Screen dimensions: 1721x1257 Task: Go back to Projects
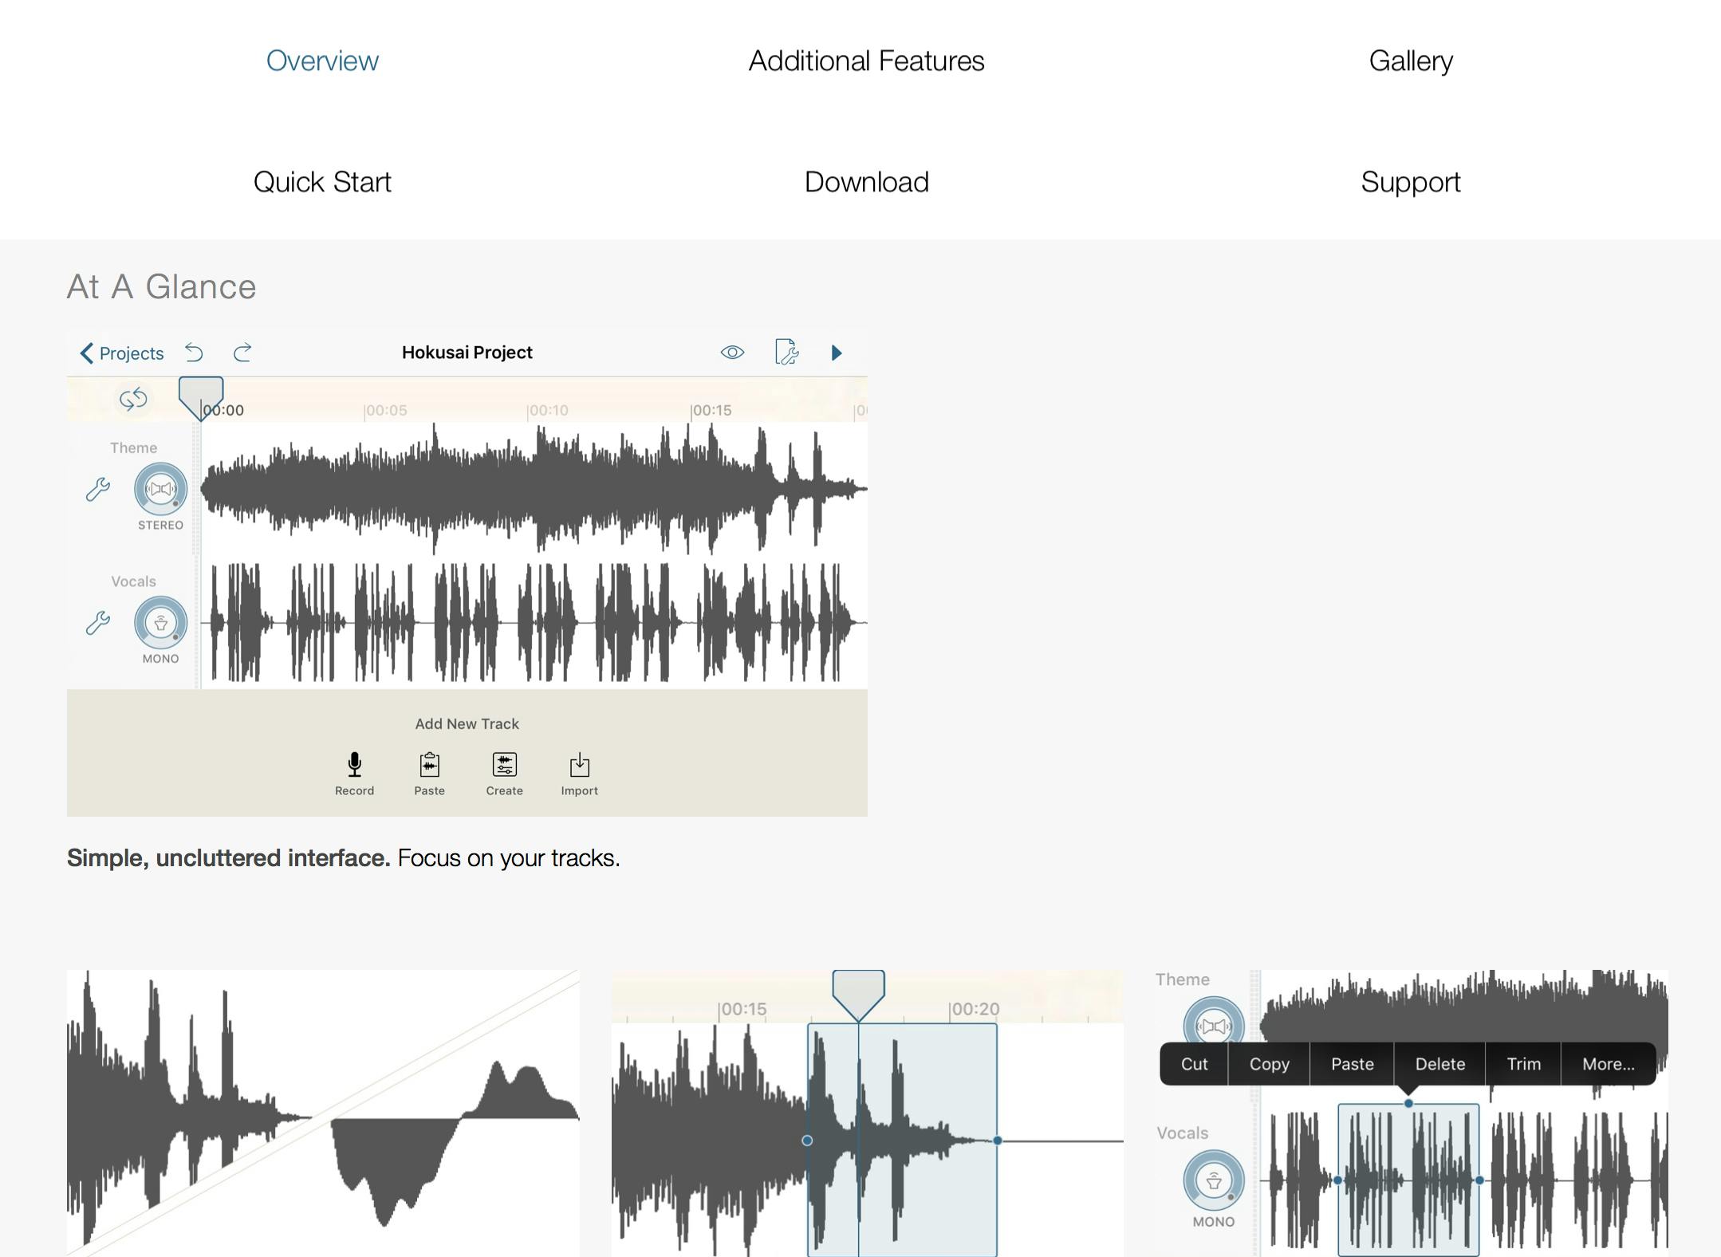click(121, 353)
